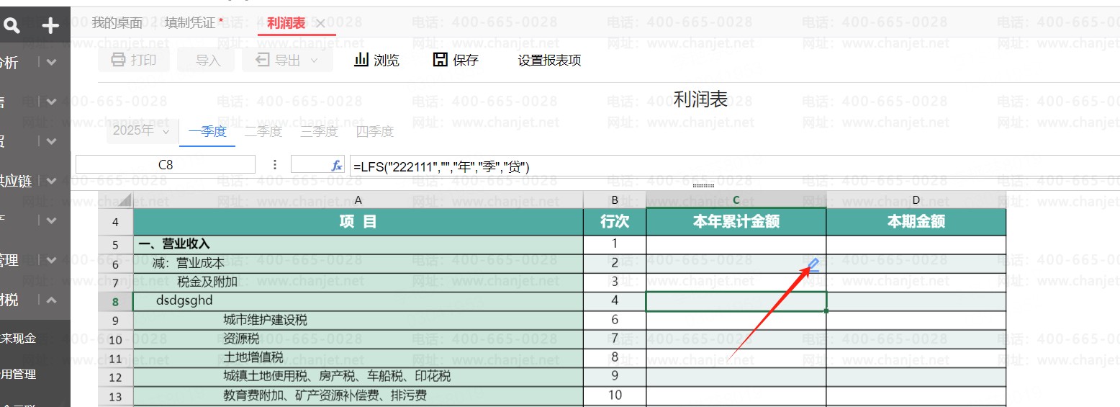Click the search magnifier icon in sidebar
Image resolution: width=1120 pixels, height=407 pixels.
click(x=12, y=27)
